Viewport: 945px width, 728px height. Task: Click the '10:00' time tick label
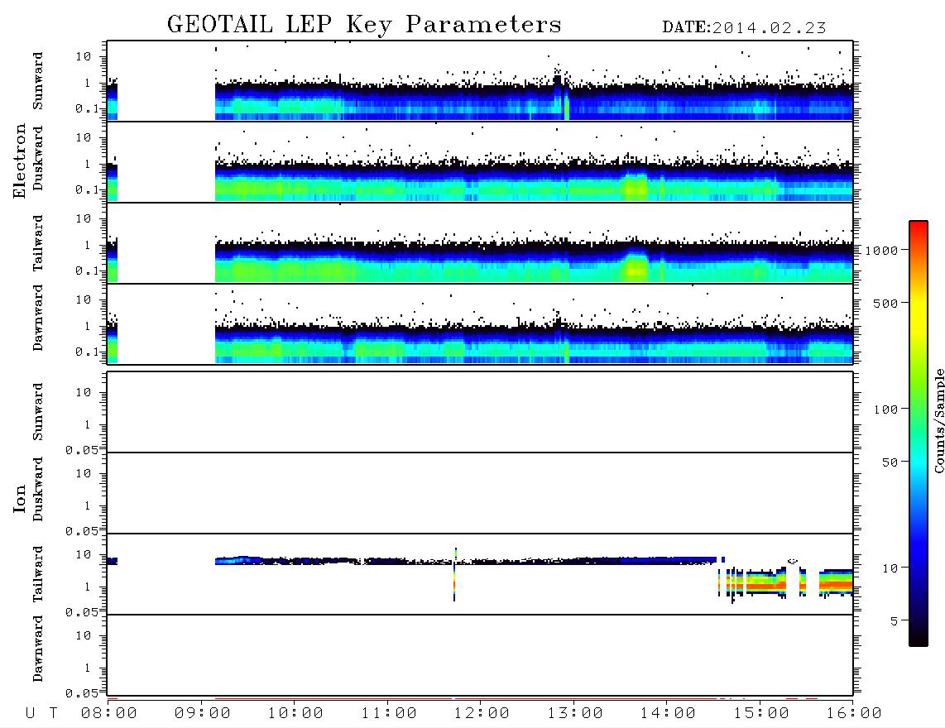[295, 714]
